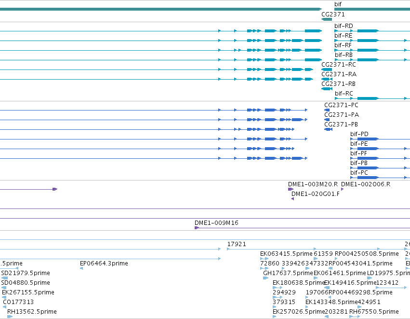This screenshot has width=410, height=319.
Task: Click the CO177313 EST label
Action: [x=18, y=302]
